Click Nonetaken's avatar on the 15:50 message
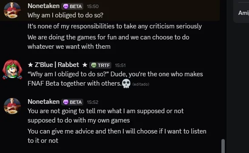 (x=12, y=10)
